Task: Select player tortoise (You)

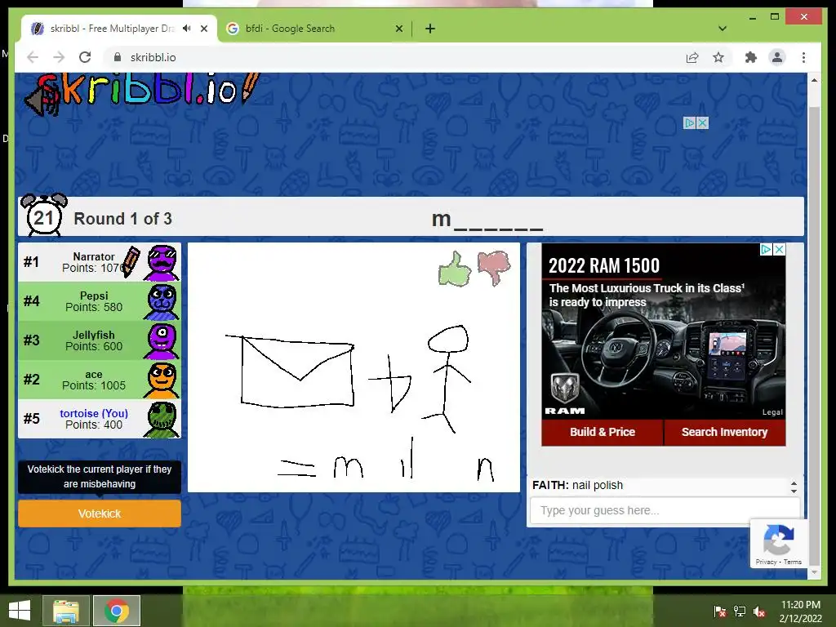Action: pos(100,419)
